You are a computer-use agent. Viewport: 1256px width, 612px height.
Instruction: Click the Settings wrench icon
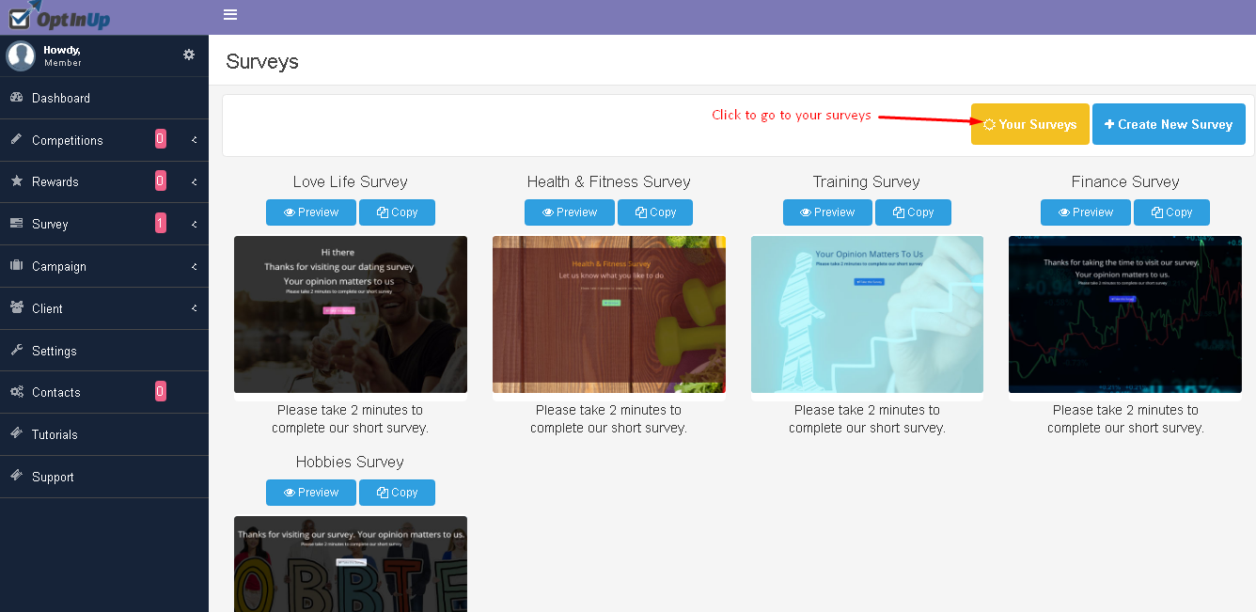tap(17, 350)
